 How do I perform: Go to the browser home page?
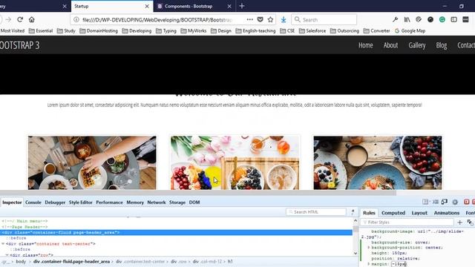pyautogui.click(x=32, y=20)
